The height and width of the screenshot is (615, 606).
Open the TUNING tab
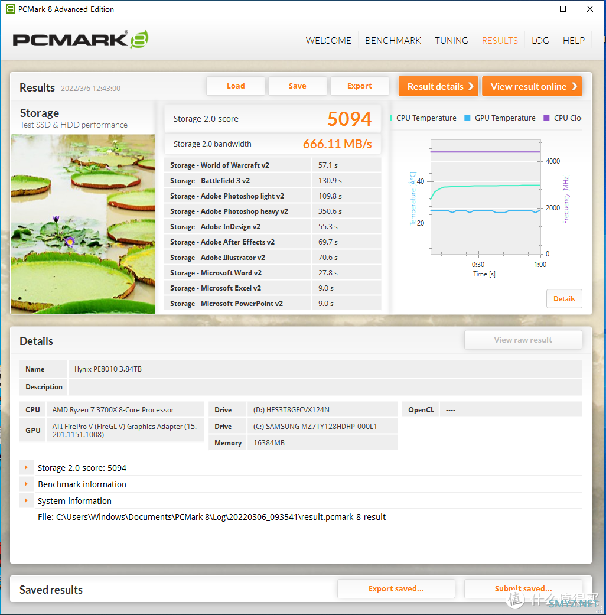tap(451, 40)
